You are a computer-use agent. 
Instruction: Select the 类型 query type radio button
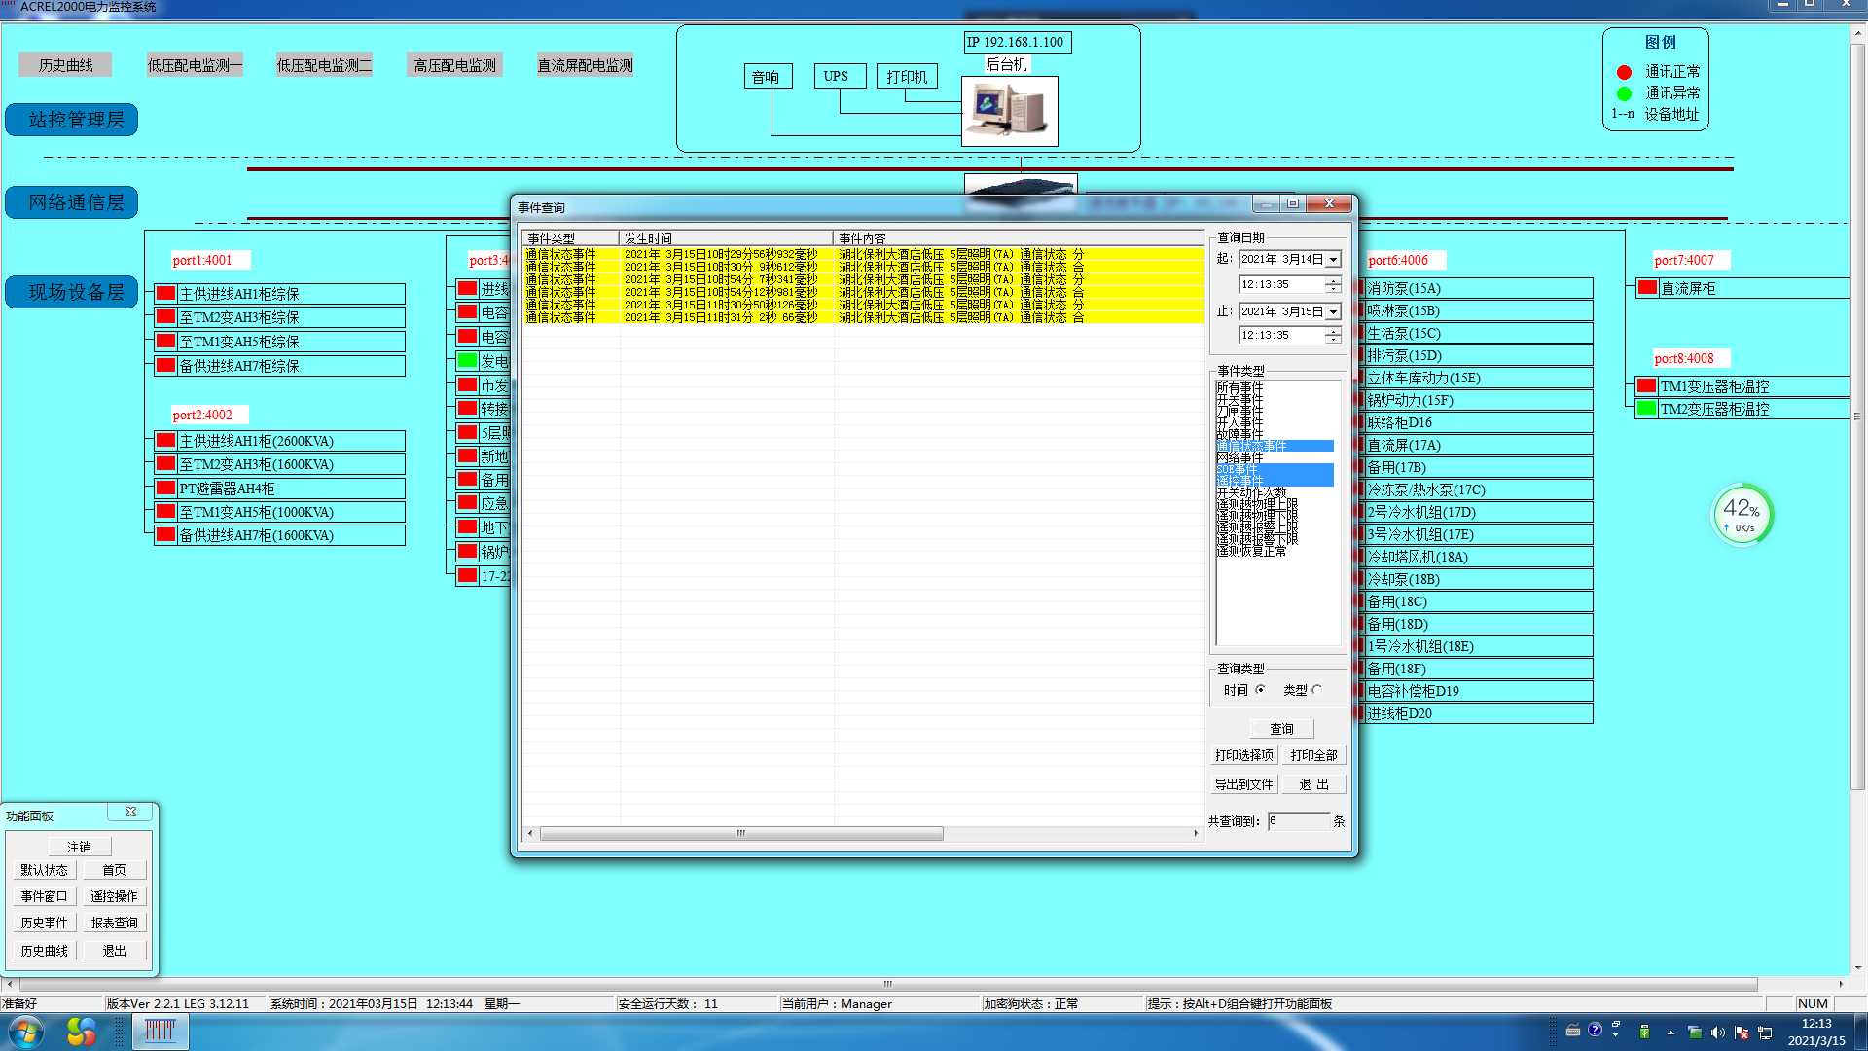click(x=1316, y=690)
